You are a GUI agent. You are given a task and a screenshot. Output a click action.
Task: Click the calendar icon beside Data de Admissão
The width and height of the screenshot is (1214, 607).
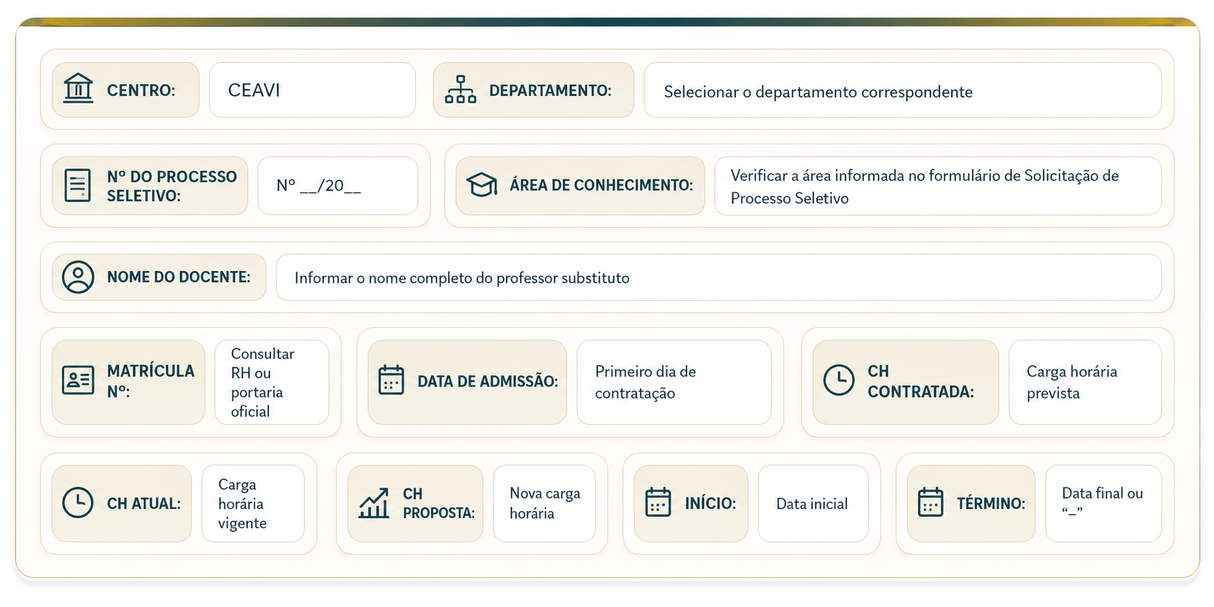[x=391, y=380]
